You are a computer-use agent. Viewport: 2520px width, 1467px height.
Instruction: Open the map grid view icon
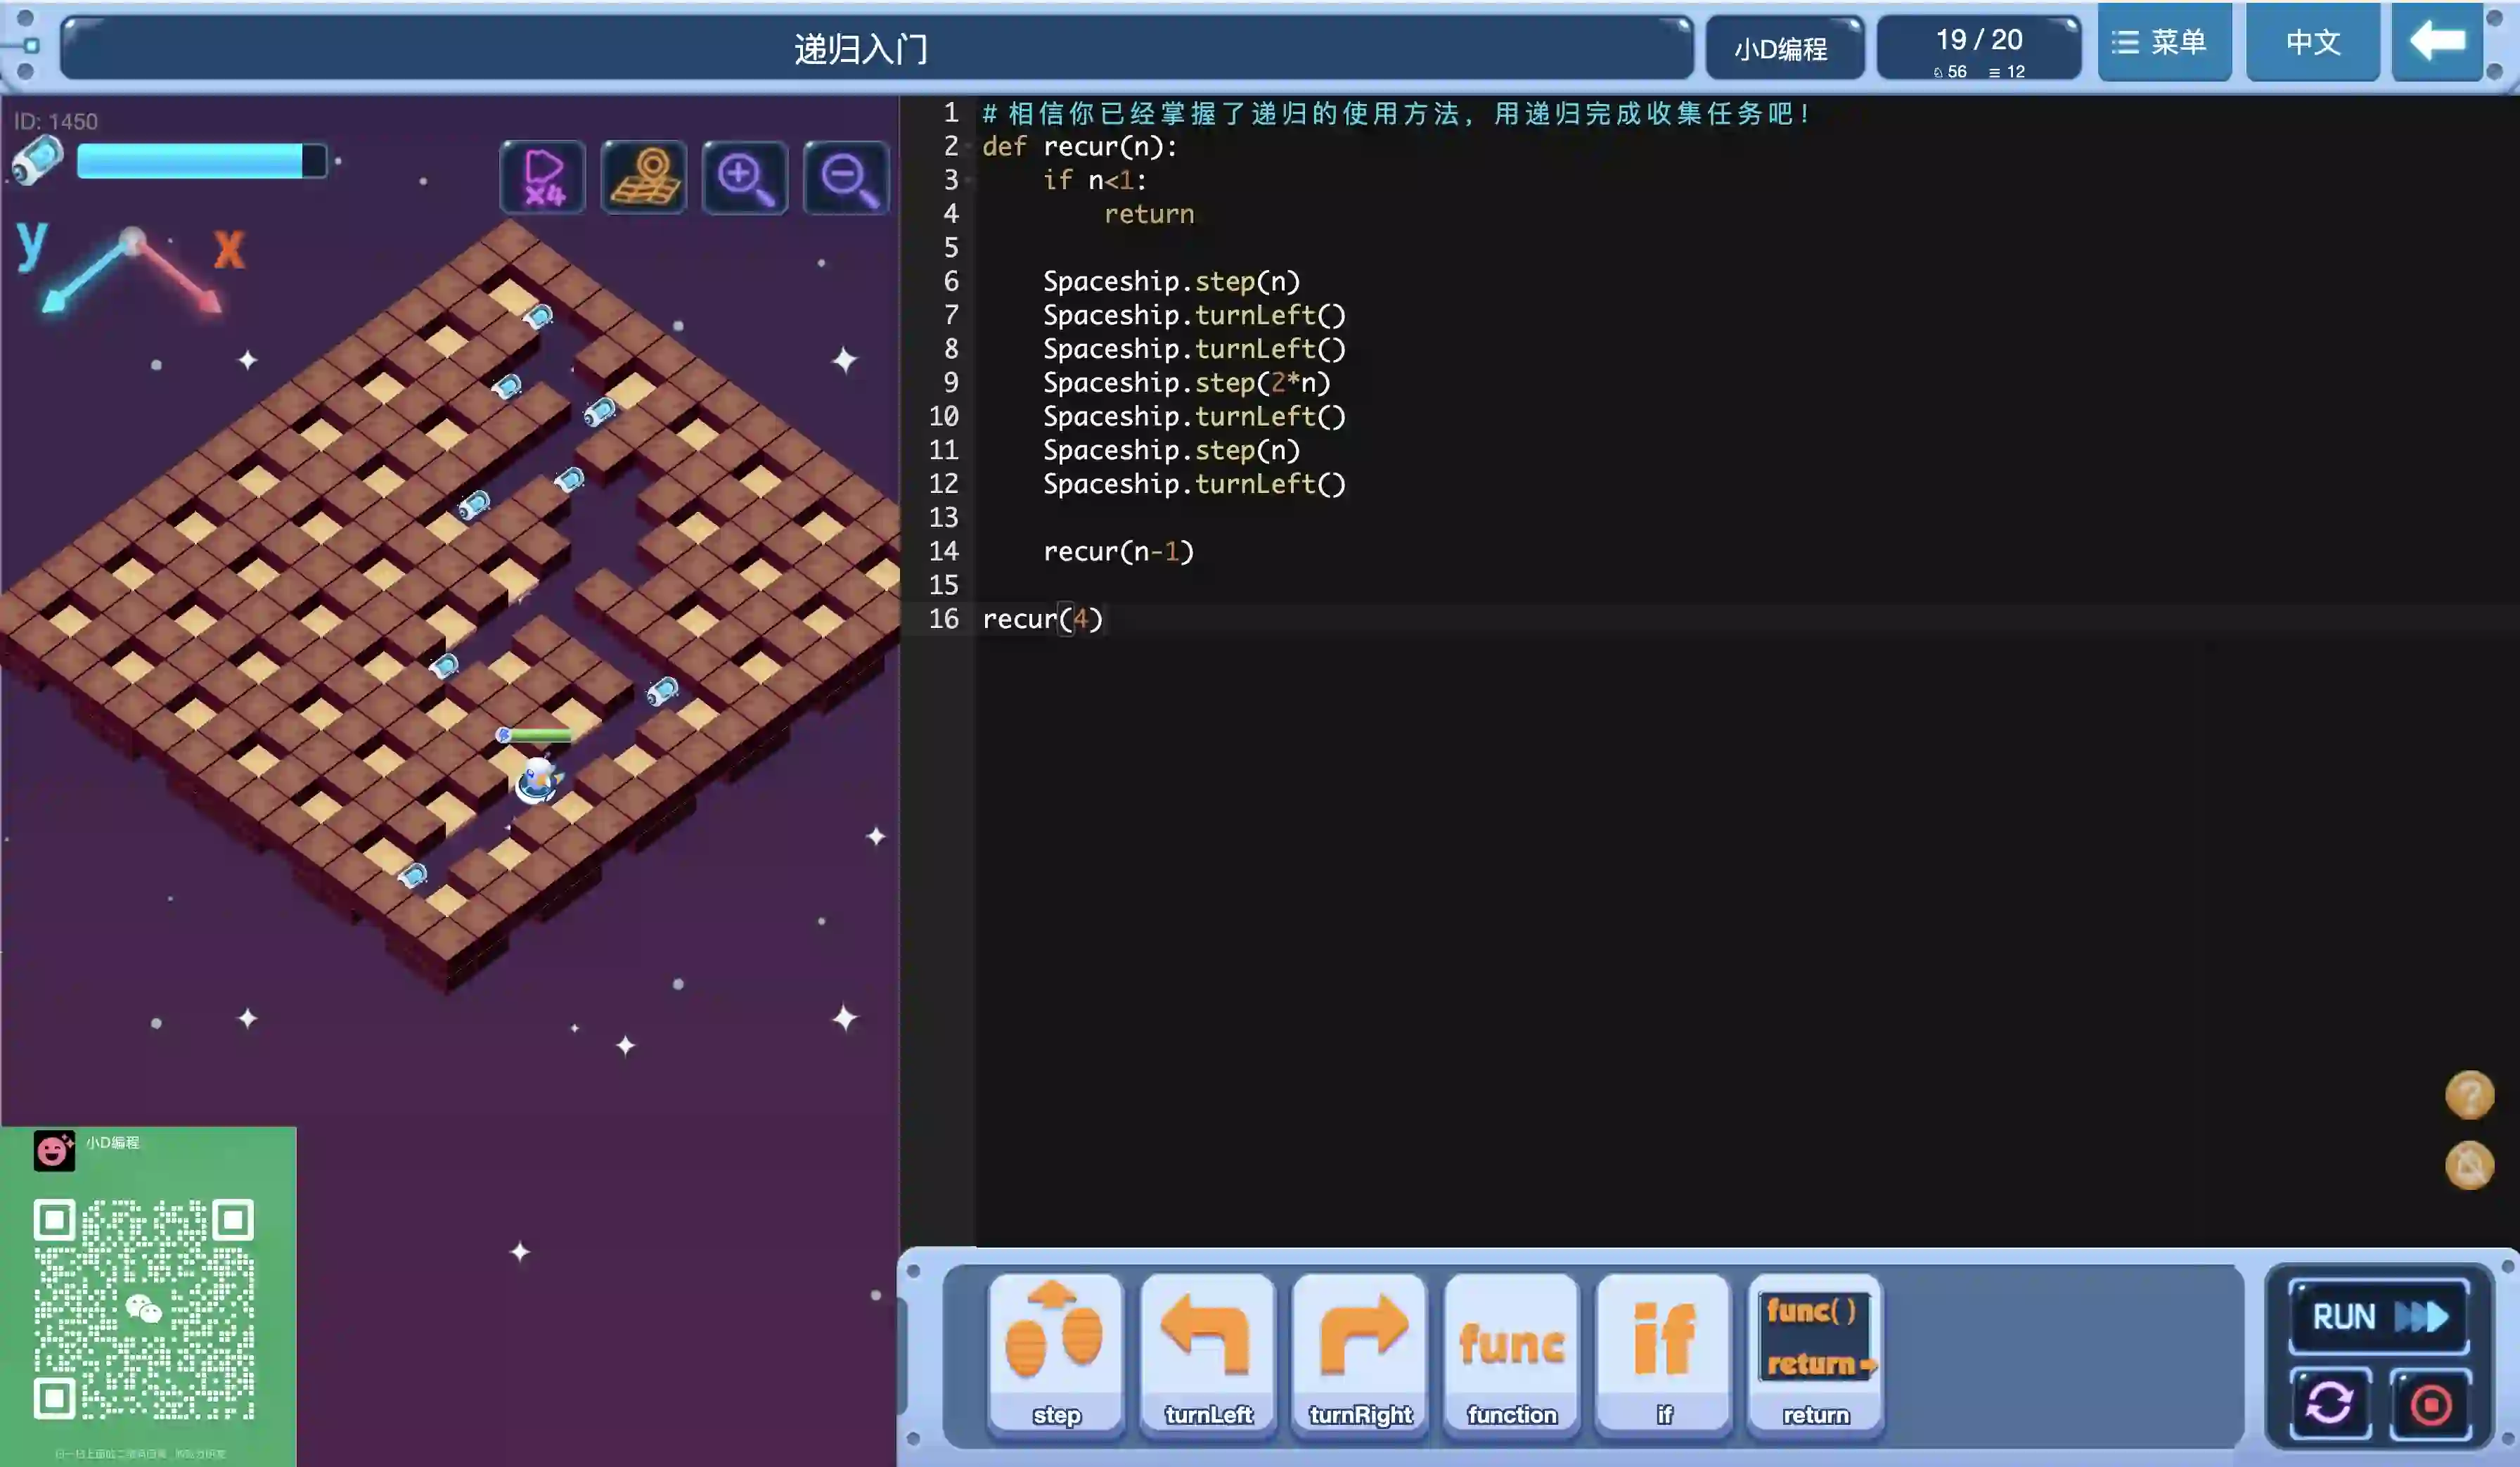tap(643, 178)
